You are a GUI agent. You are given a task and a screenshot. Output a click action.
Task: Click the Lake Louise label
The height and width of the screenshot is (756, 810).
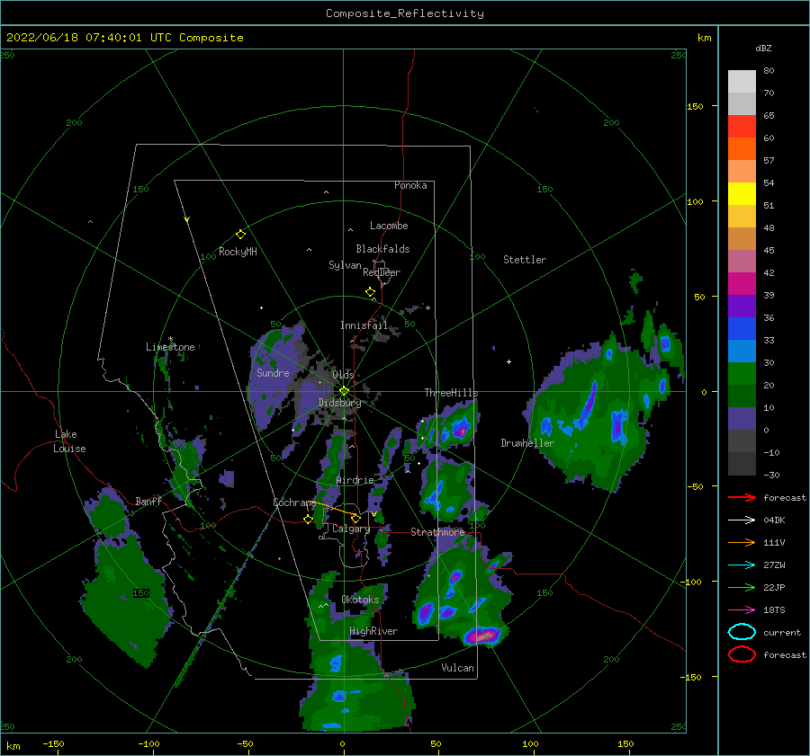click(69, 441)
